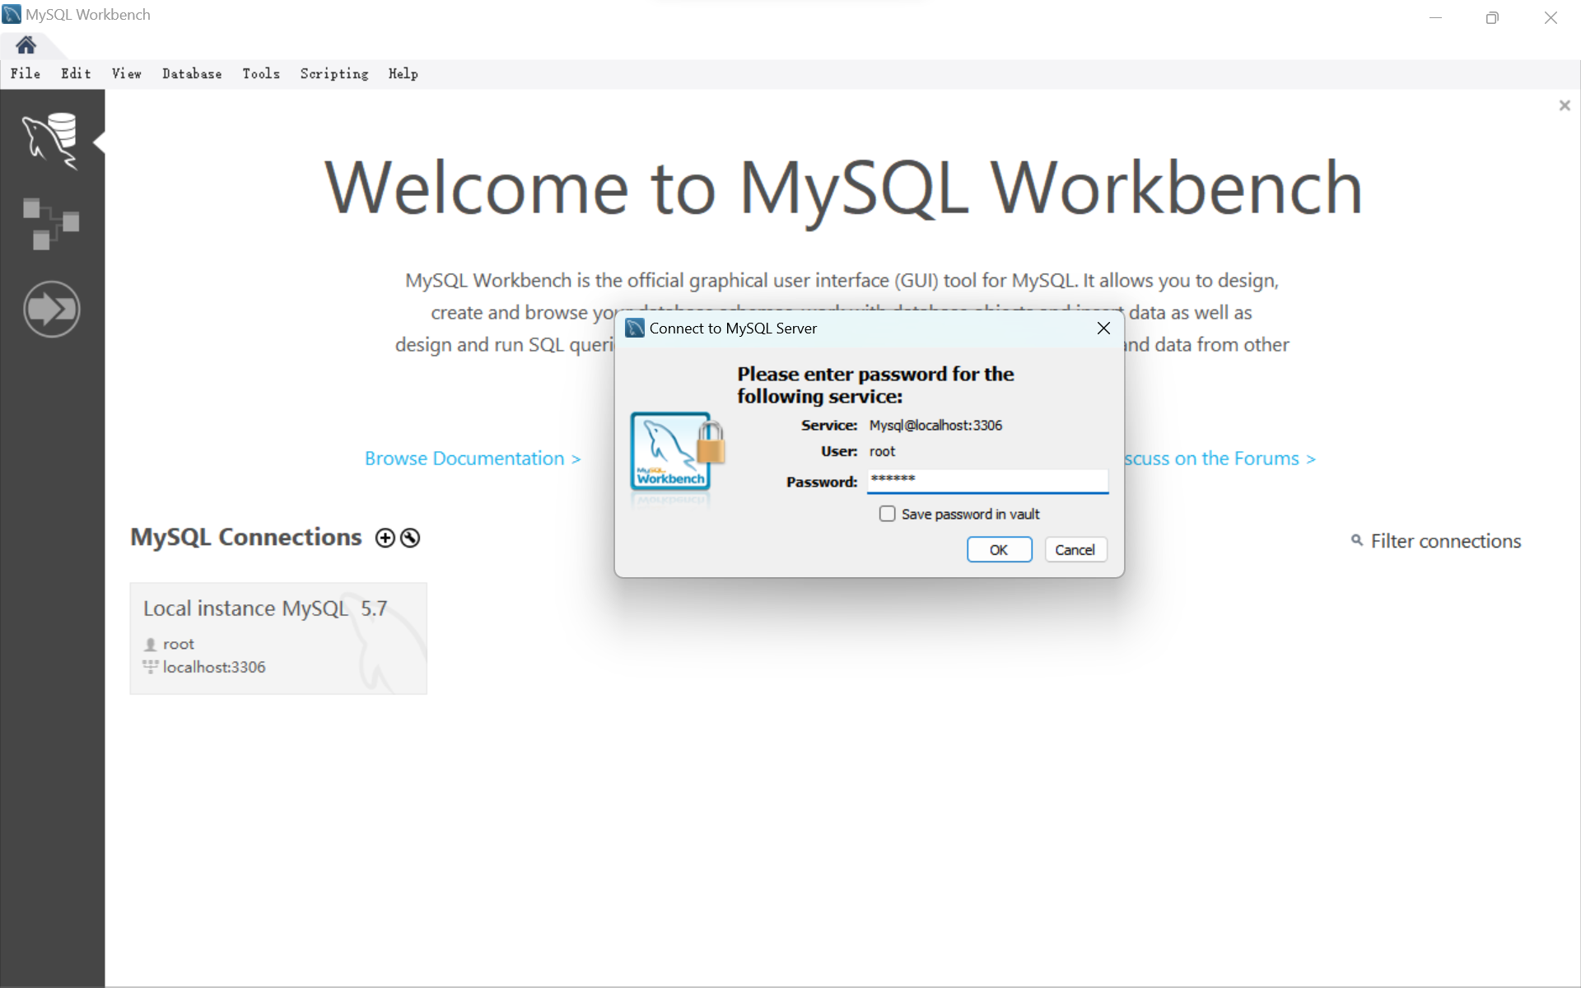Screen dimensions: 1581x988
Task: Open the Browse Documentation link
Action: point(473,459)
